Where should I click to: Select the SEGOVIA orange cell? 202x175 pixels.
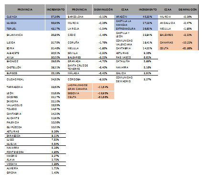79,93
